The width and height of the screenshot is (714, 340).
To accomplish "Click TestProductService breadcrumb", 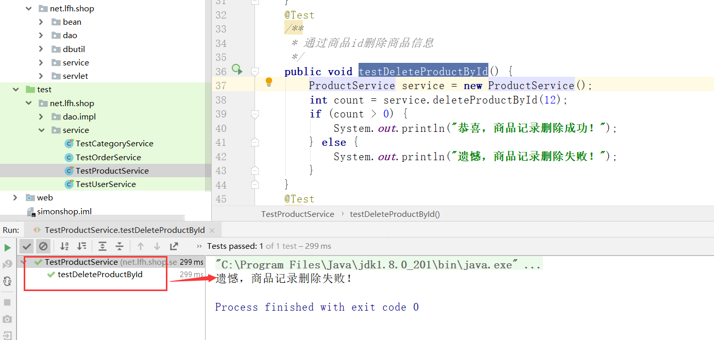I will 298,214.
